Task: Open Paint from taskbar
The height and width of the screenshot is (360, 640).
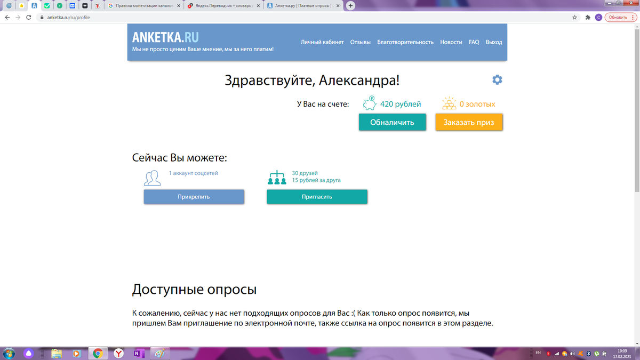Action: (x=159, y=353)
